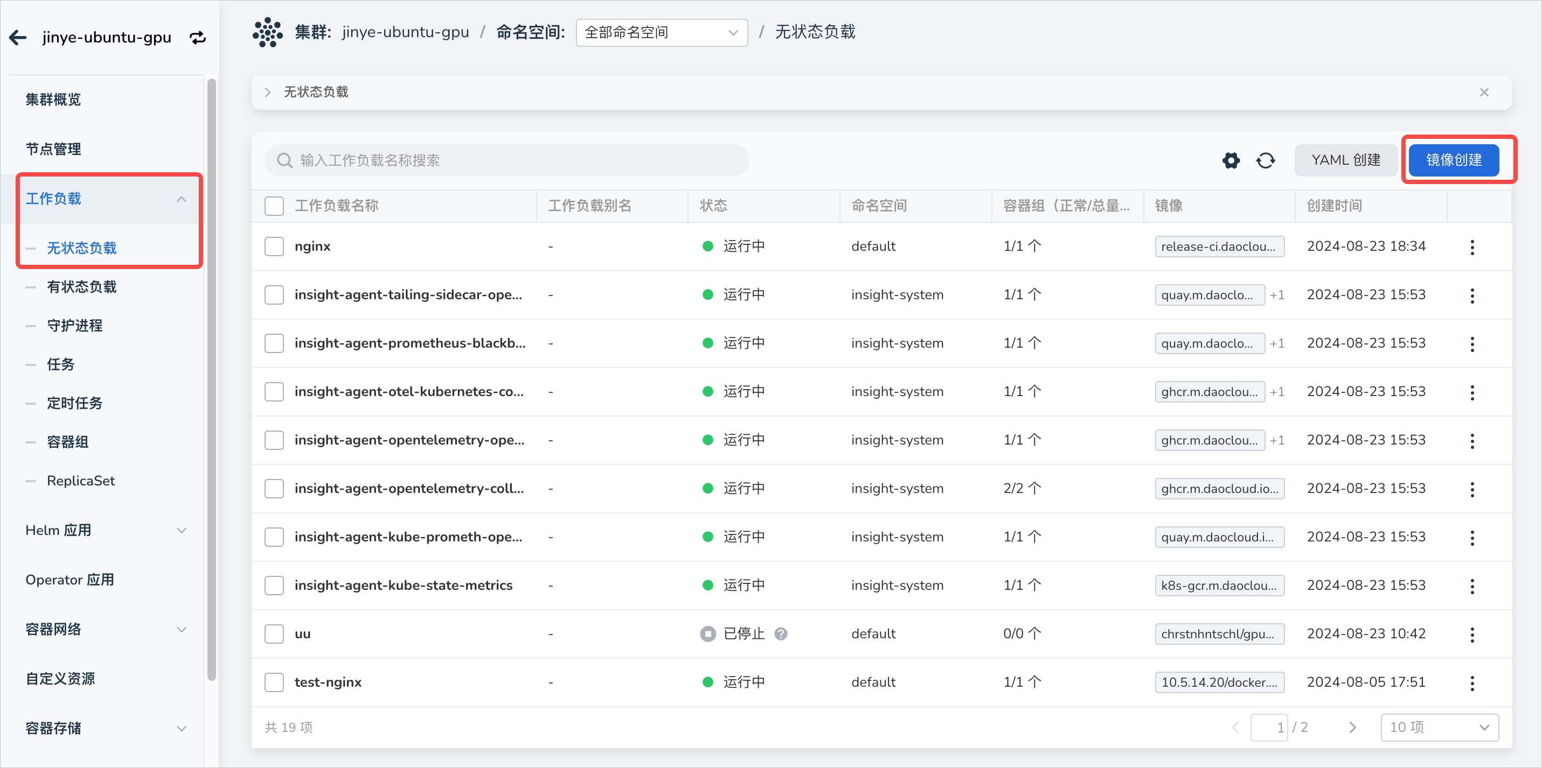Expand the 容器网络 sidebar section
Image resolution: width=1542 pixels, height=768 pixels.
(182, 629)
